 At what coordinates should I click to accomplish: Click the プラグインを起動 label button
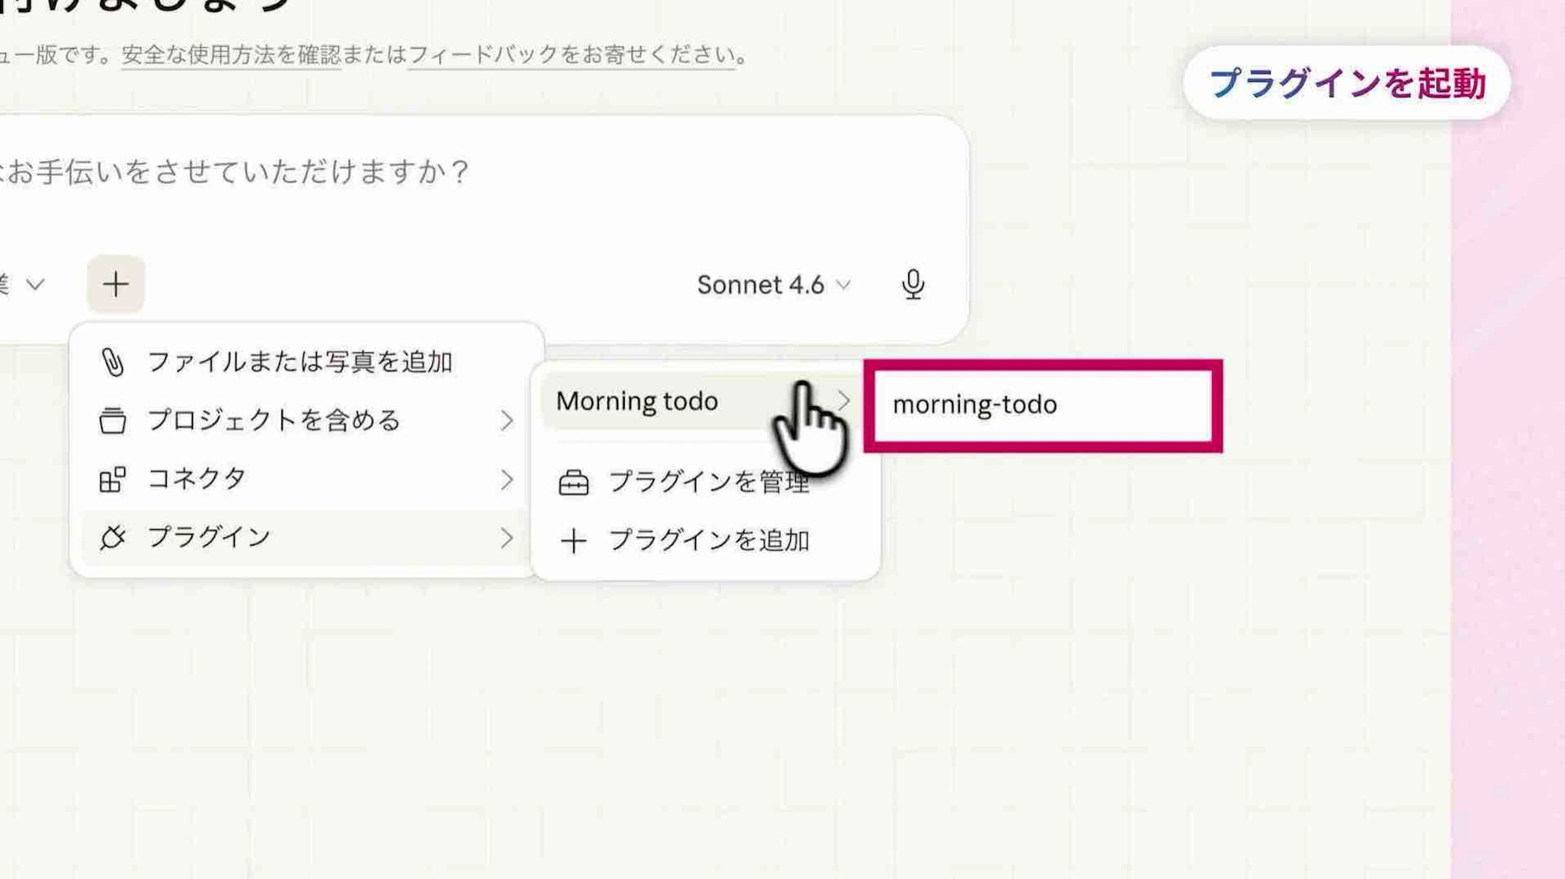click(x=1347, y=83)
